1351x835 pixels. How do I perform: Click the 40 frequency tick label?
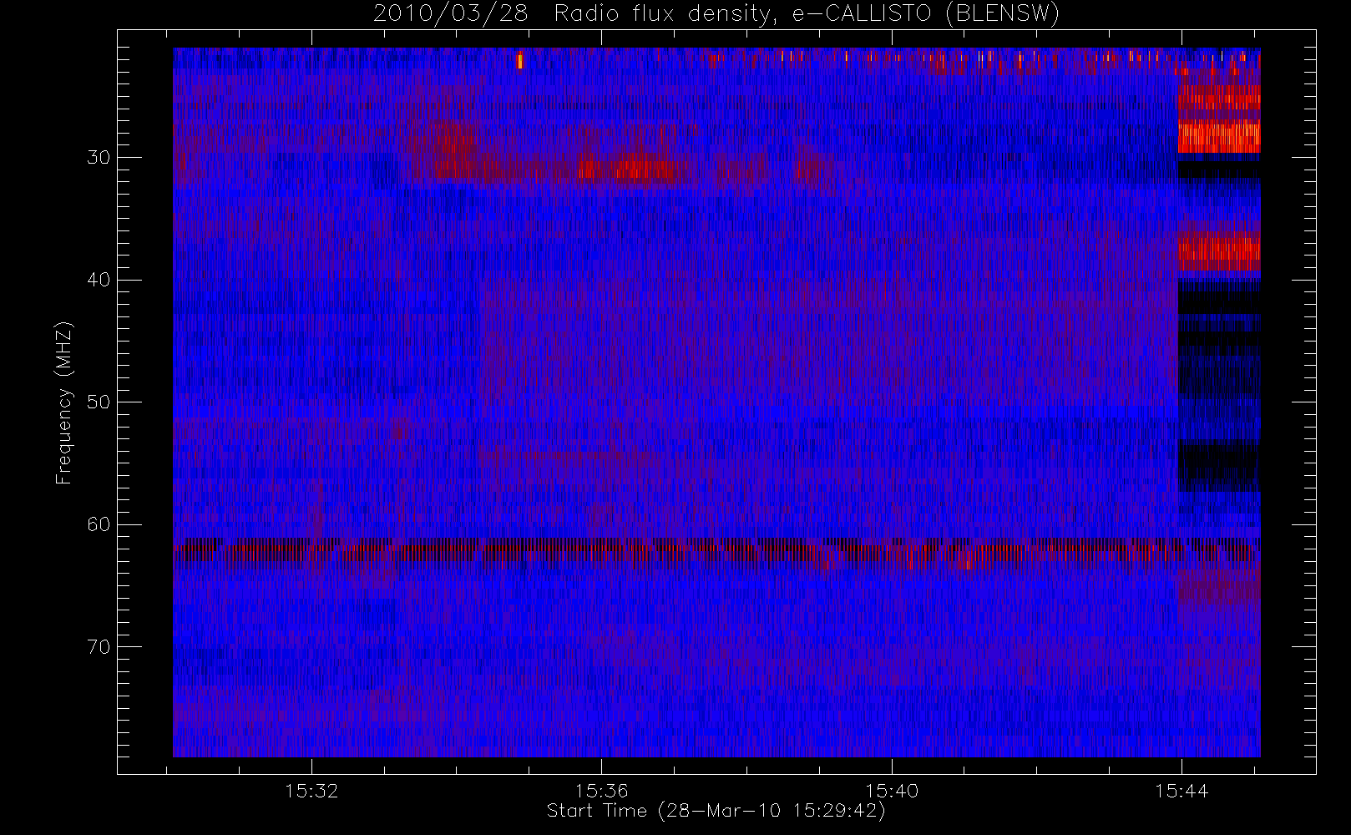[x=99, y=280]
